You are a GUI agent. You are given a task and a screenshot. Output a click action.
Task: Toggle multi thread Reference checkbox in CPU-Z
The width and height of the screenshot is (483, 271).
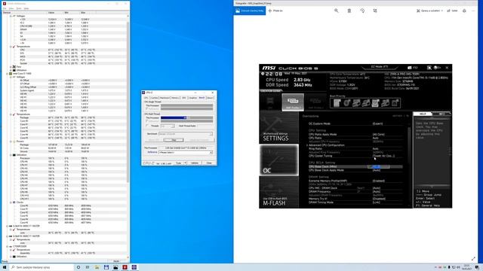[147, 121]
